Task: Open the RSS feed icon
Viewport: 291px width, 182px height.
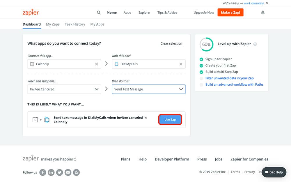Action: click(76, 172)
